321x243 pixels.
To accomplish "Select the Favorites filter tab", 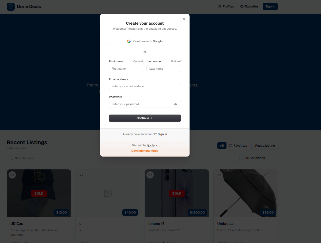I will pos(238,146).
